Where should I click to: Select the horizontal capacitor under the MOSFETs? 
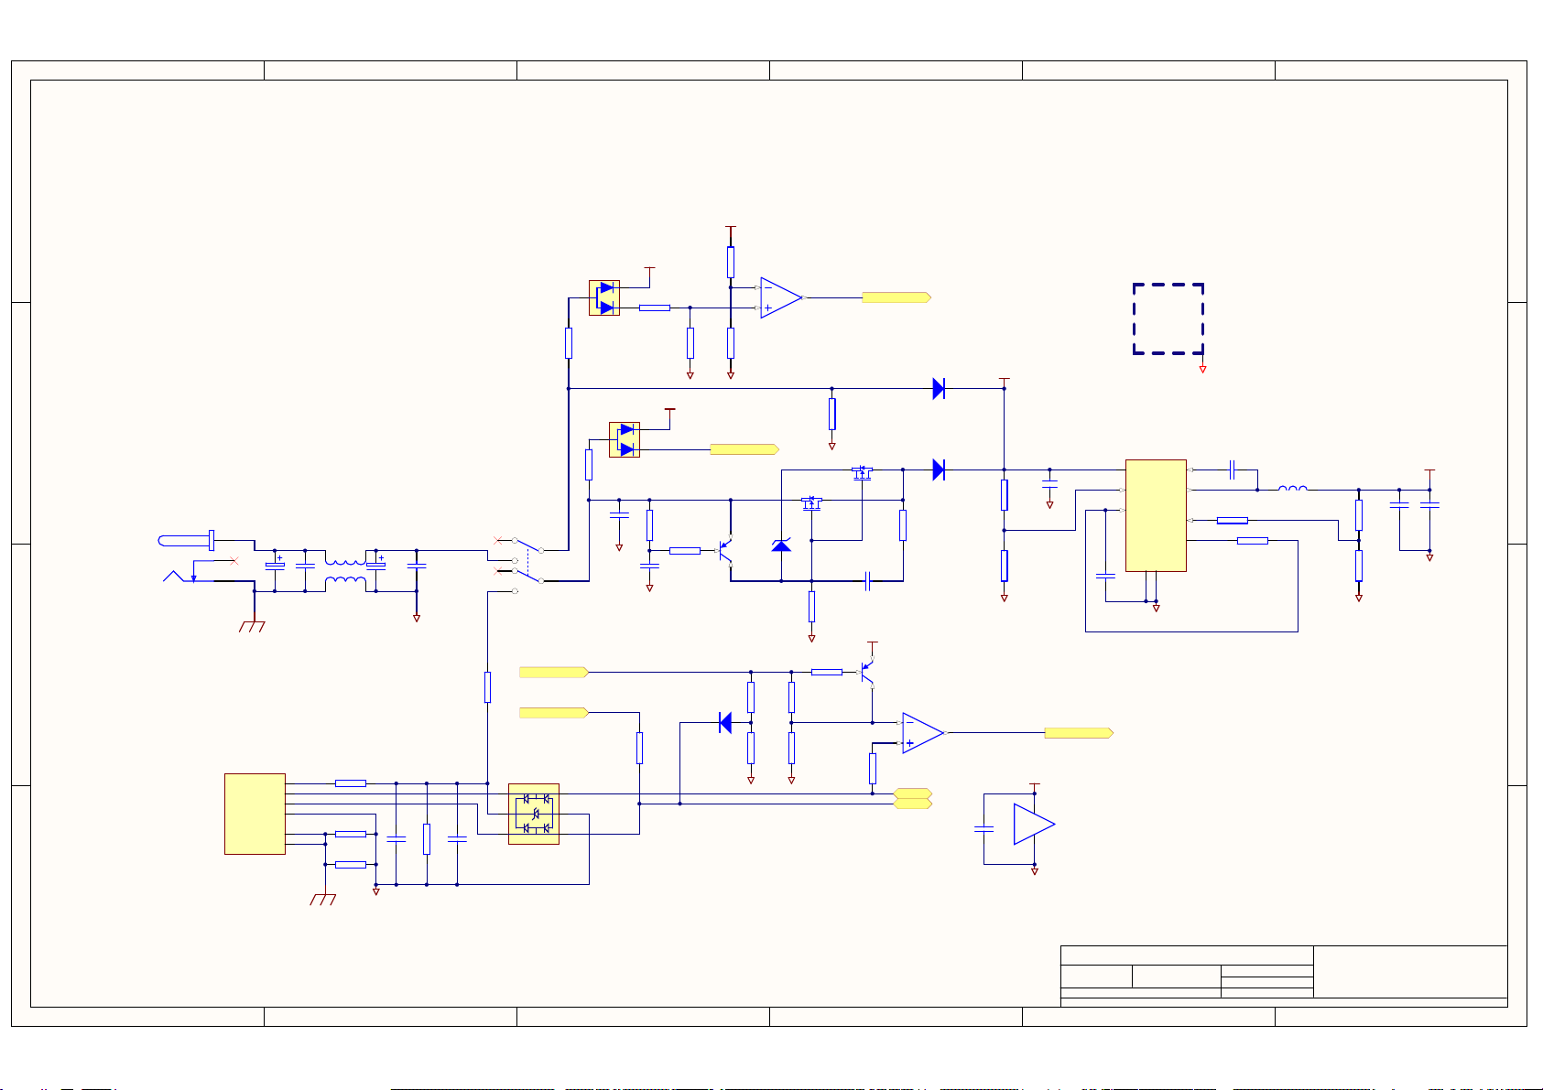coord(866,581)
